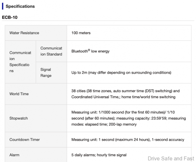Click the blue bar beside Specifications

tap(3, 6)
